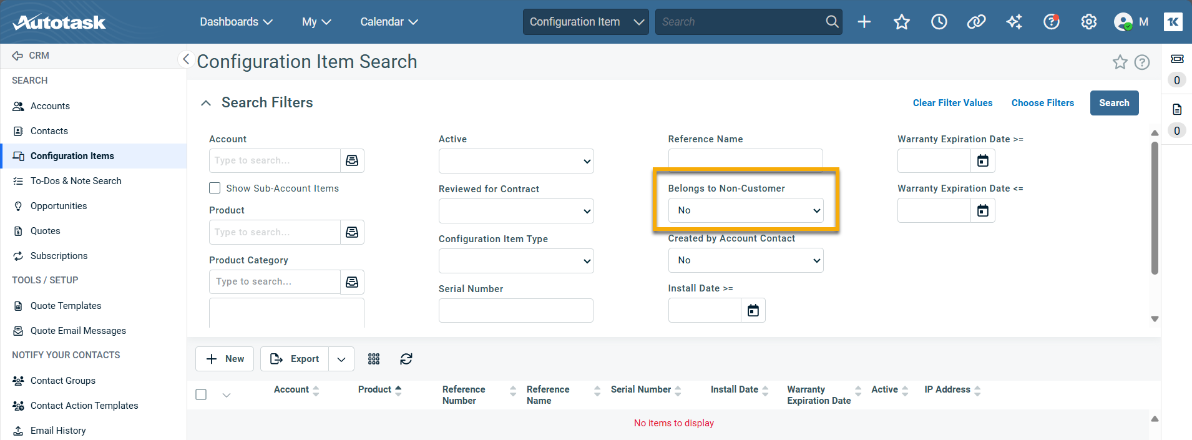
Task: Open Install Date calendar picker
Action: [753, 310]
